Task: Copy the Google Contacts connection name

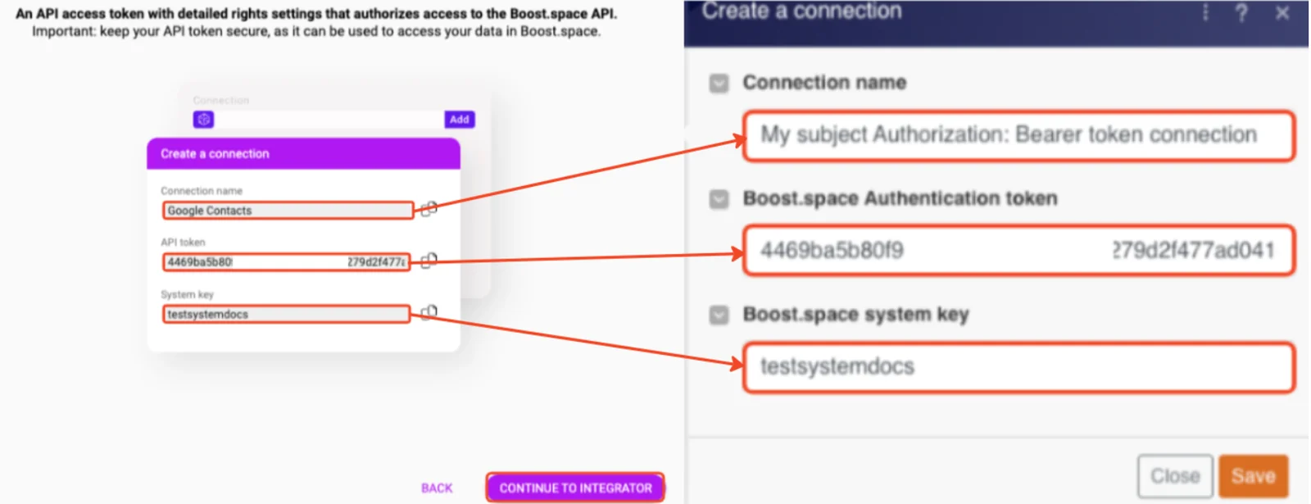Action: pyautogui.click(x=429, y=209)
